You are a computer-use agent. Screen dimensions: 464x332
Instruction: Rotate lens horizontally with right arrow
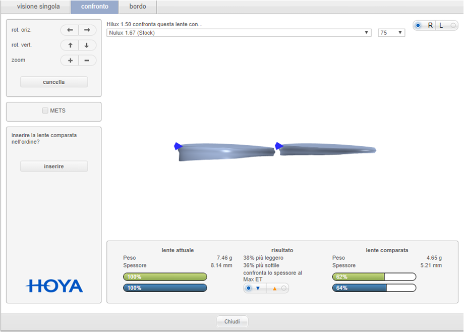point(87,30)
